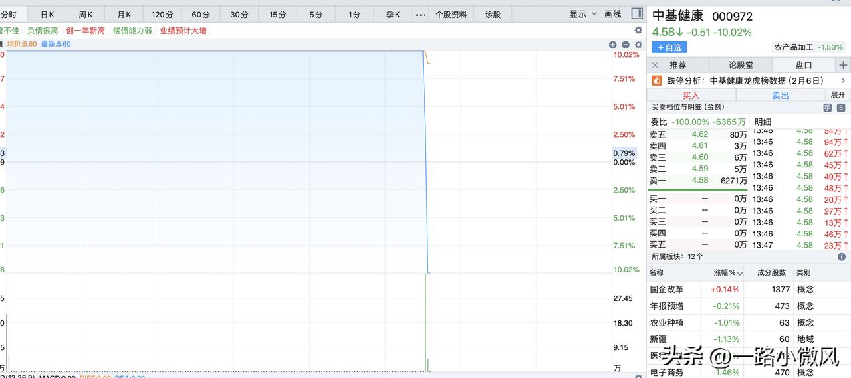Select the 60分 period tab
Image resolution: width=851 pixels, height=378 pixels.
click(201, 14)
